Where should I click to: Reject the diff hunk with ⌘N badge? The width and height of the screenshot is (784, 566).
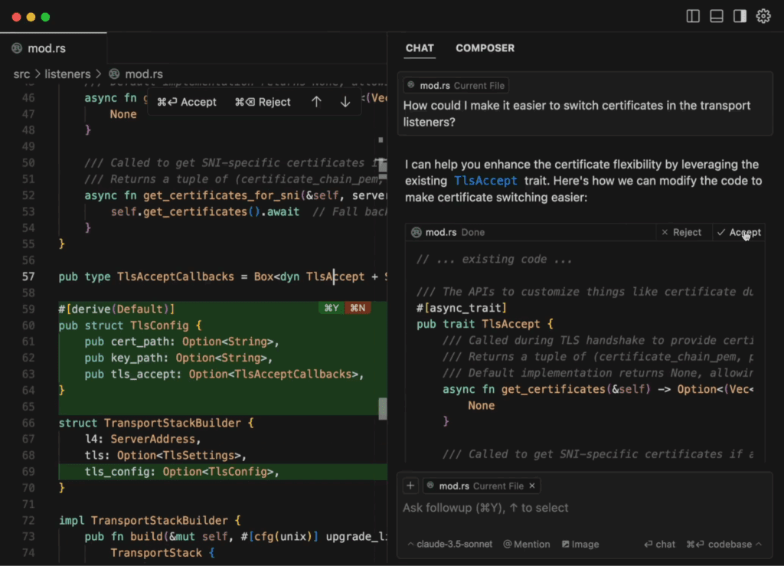click(357, 308)
